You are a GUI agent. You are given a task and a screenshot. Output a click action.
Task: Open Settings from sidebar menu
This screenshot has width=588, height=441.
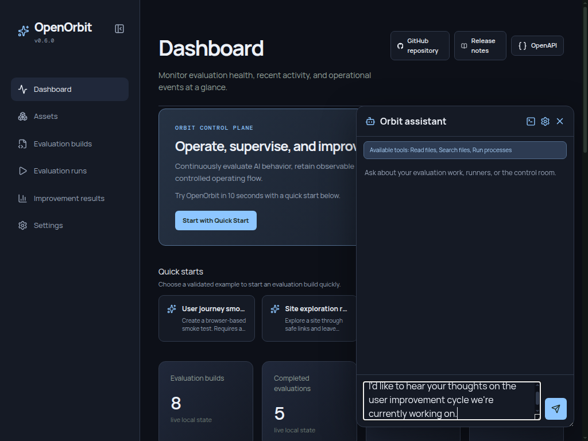coord(69,225)
